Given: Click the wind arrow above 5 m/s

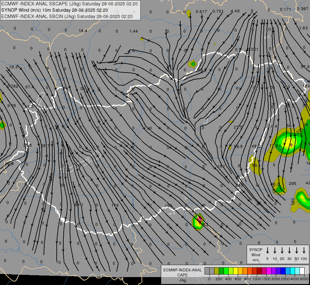Looking at the screenshot, I should coord(267,250).
